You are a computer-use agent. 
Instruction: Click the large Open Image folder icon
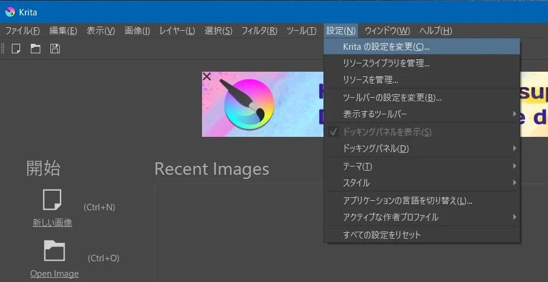pyautogui.click(x=54, y=251)
